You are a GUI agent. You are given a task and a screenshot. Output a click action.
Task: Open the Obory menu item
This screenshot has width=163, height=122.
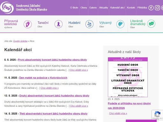coord(83,8)
